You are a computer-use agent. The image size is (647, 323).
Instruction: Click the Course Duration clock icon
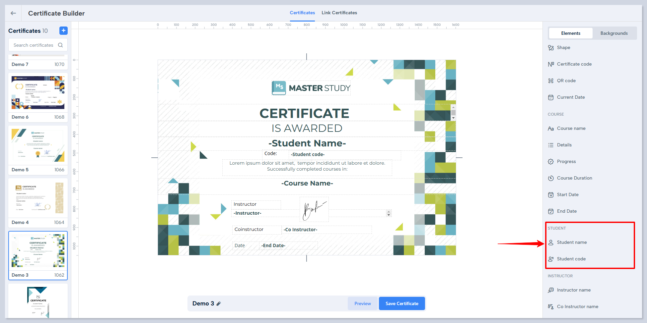pyautogui.click(x=551, y=178)
